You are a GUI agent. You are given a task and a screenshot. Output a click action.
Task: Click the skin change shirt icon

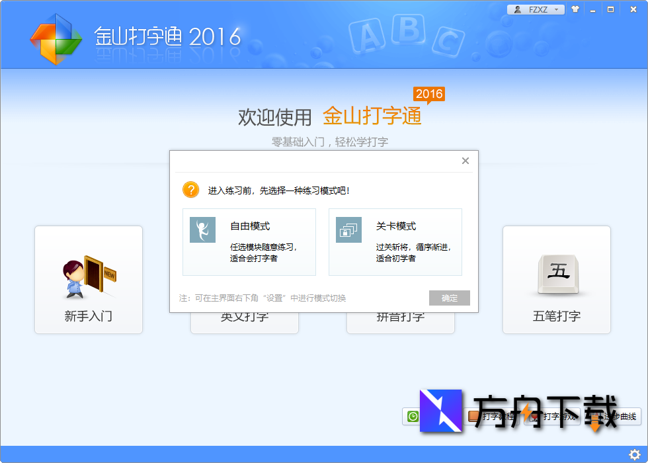pos(575,9)
